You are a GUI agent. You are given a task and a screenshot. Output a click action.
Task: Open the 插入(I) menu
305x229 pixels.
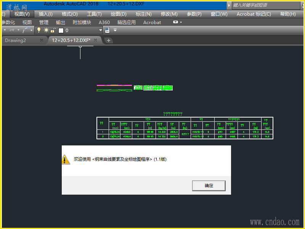click(x=45, y=14)
